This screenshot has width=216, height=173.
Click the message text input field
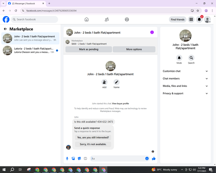(x=118, y=159)
